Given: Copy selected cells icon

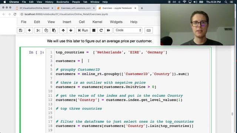Looking at the screenshot, I should 46,30.
